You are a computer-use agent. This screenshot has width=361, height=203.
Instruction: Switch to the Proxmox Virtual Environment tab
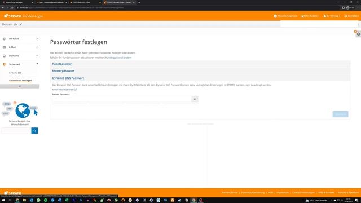(x=51, y=2)
